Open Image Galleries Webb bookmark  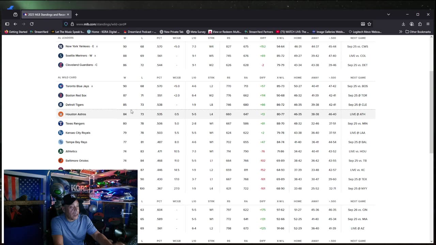click(x=328, y=32)
